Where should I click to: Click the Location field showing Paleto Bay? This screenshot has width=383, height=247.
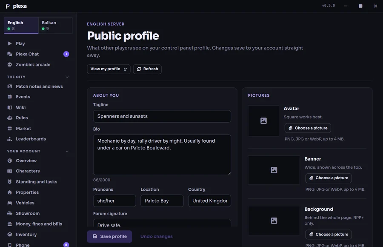[162, 201]
